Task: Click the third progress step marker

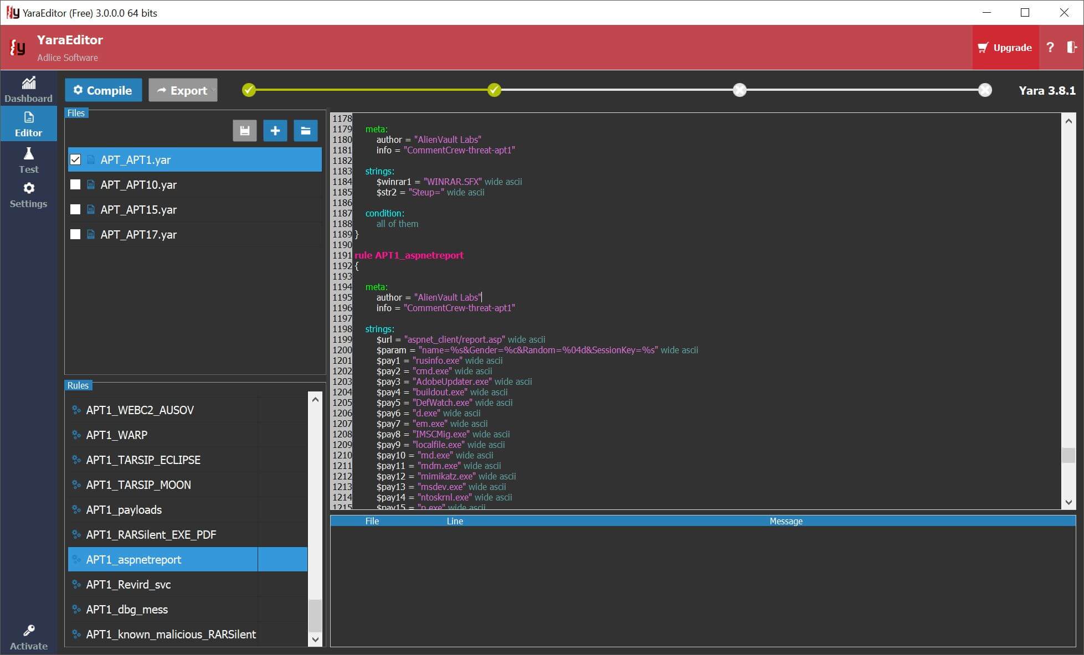Action: click(x=739, y=90)
